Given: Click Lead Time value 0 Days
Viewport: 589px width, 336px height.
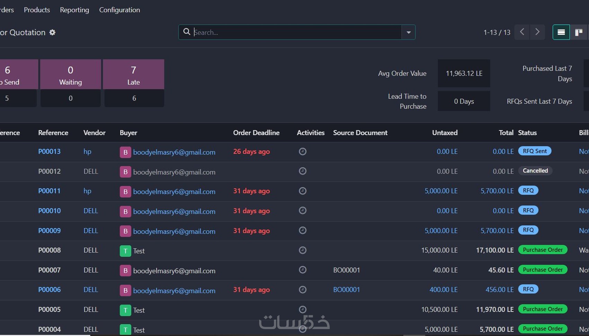Looking at the screenshot, I should tap(464, 101).
